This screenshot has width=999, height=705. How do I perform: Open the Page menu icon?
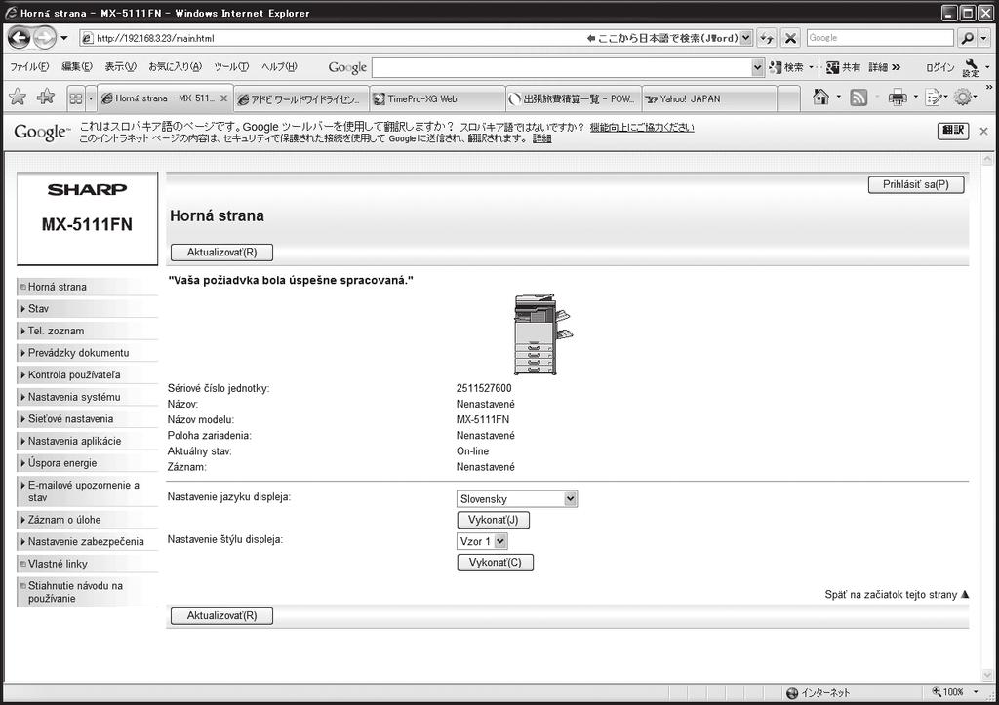[934, 98]
